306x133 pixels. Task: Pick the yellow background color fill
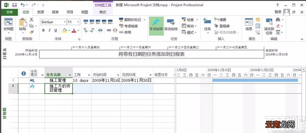(64, 30)
